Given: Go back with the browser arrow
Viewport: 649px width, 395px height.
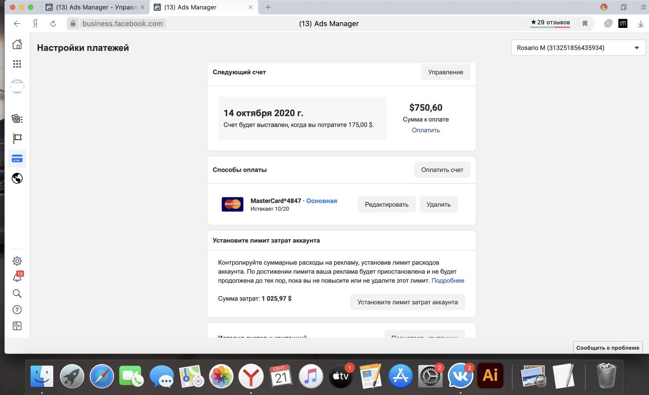Looking at the screenshot, I should click(17, 23).
